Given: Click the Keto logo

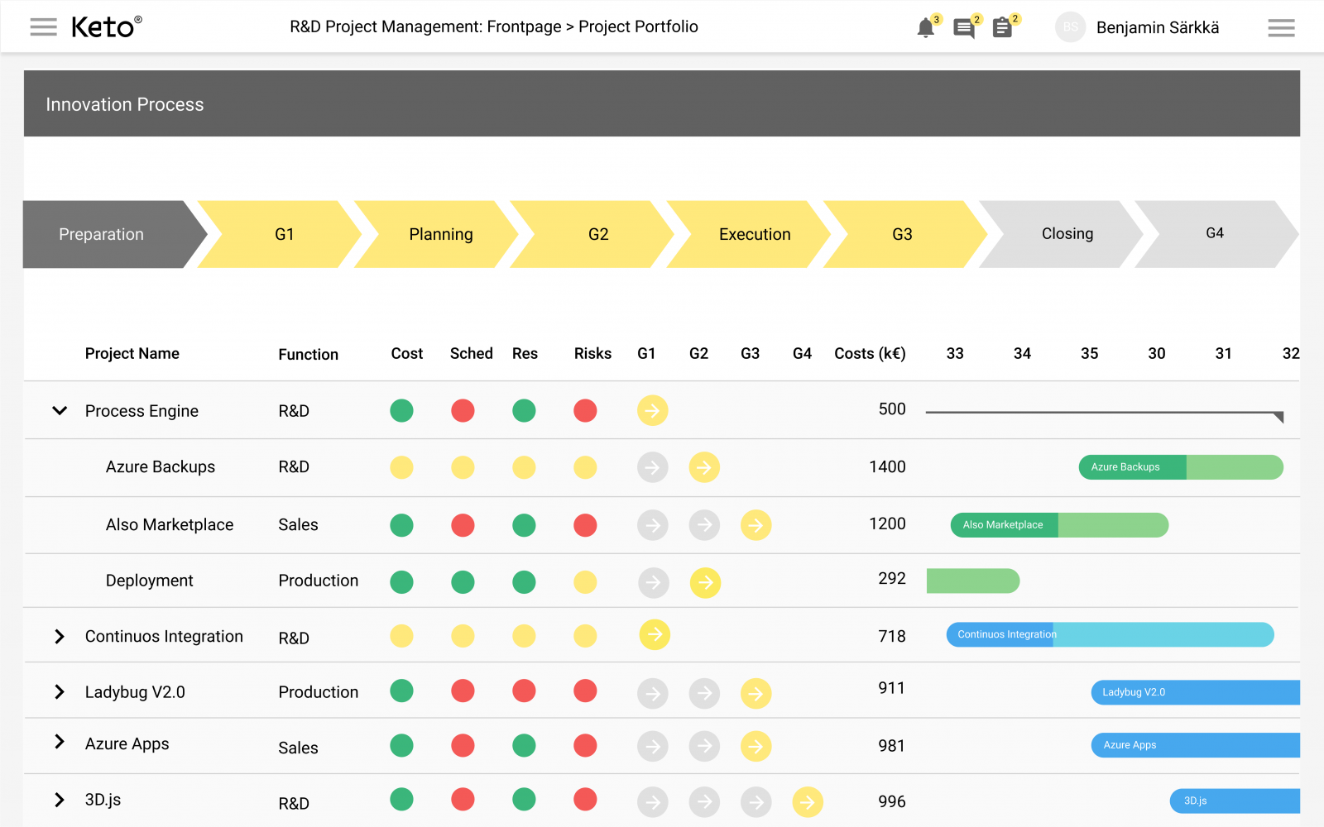Looking at the screenshot, I should point(106,26).
